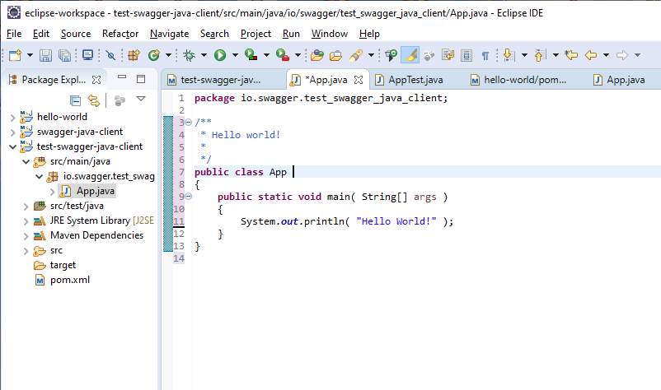Select pom.xml in Package Explorer
Viewport: 661px width, 390px height.
tap(69, 280)
